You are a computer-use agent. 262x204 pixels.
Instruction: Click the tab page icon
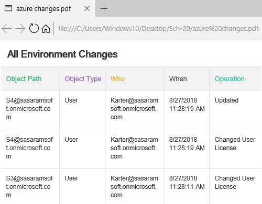(x=8, y=8)
